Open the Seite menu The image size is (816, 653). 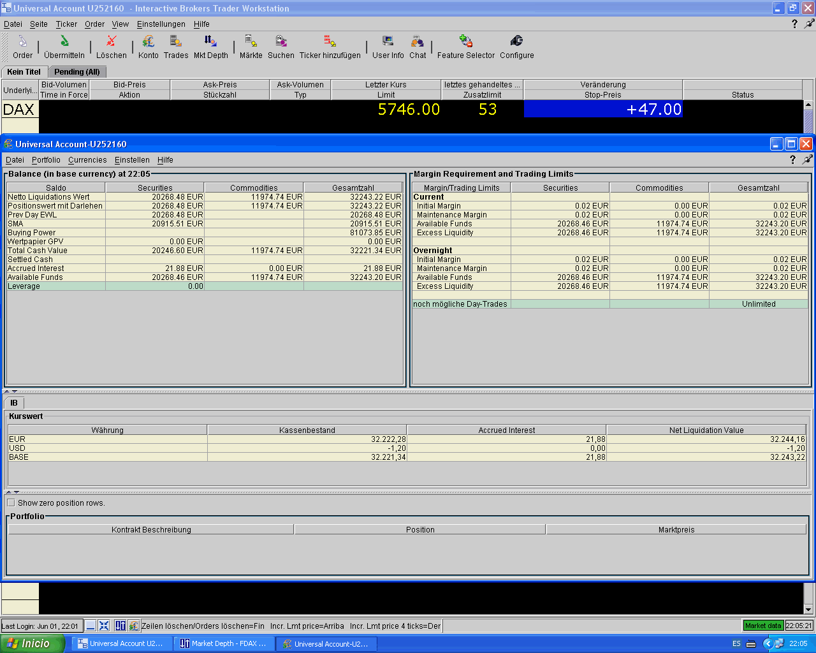pos(39,24)
